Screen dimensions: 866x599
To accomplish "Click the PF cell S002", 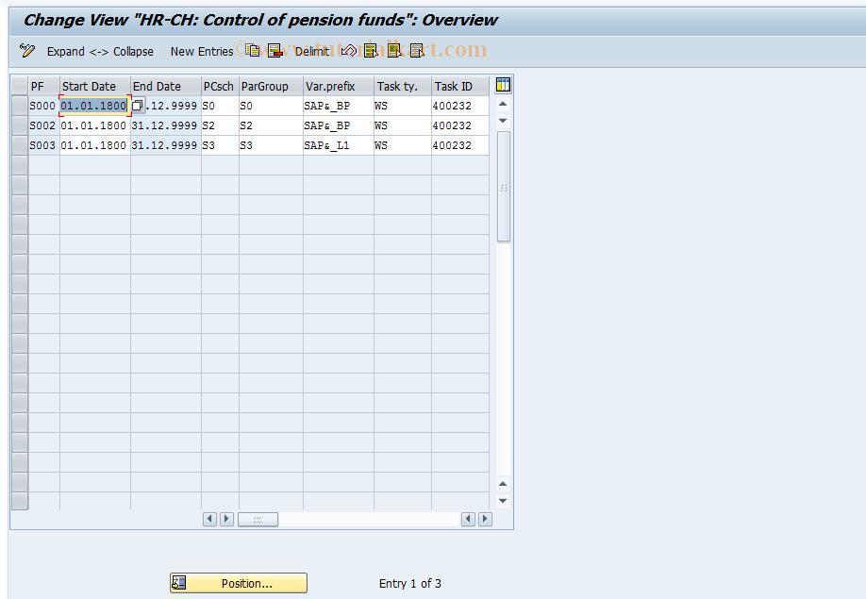I will [44, 125].
